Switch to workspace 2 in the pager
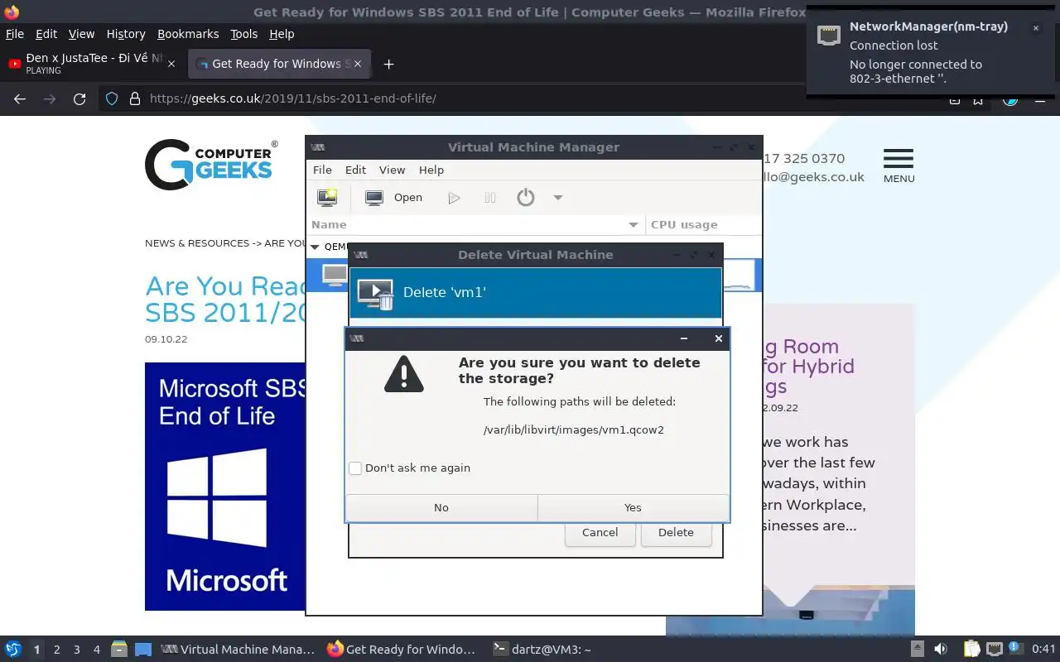The image size is (1060, 662). click(56, 650)
